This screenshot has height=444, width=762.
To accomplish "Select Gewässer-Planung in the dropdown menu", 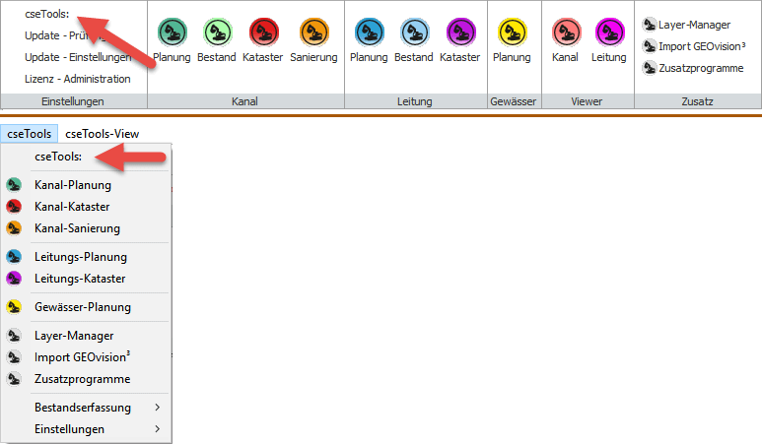I will point(83,307).
